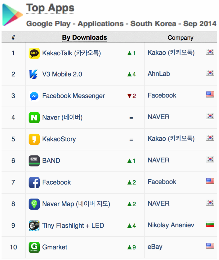Click the yellow KakaoStory icon
This screenshot has width=219, height=260.
pos(34,139)
